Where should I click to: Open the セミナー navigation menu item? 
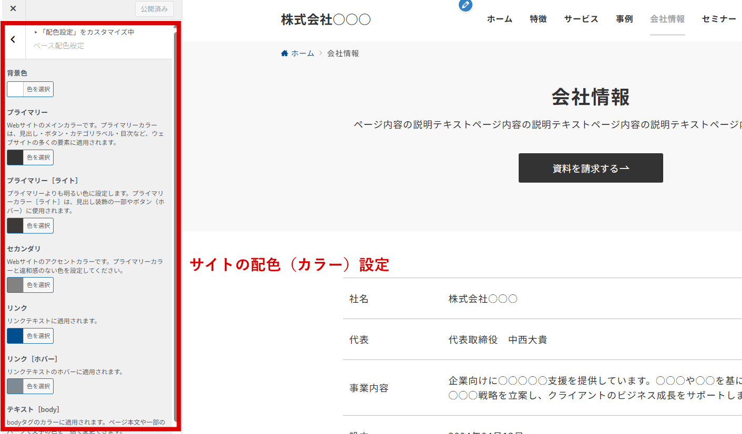tap(719, 19)
